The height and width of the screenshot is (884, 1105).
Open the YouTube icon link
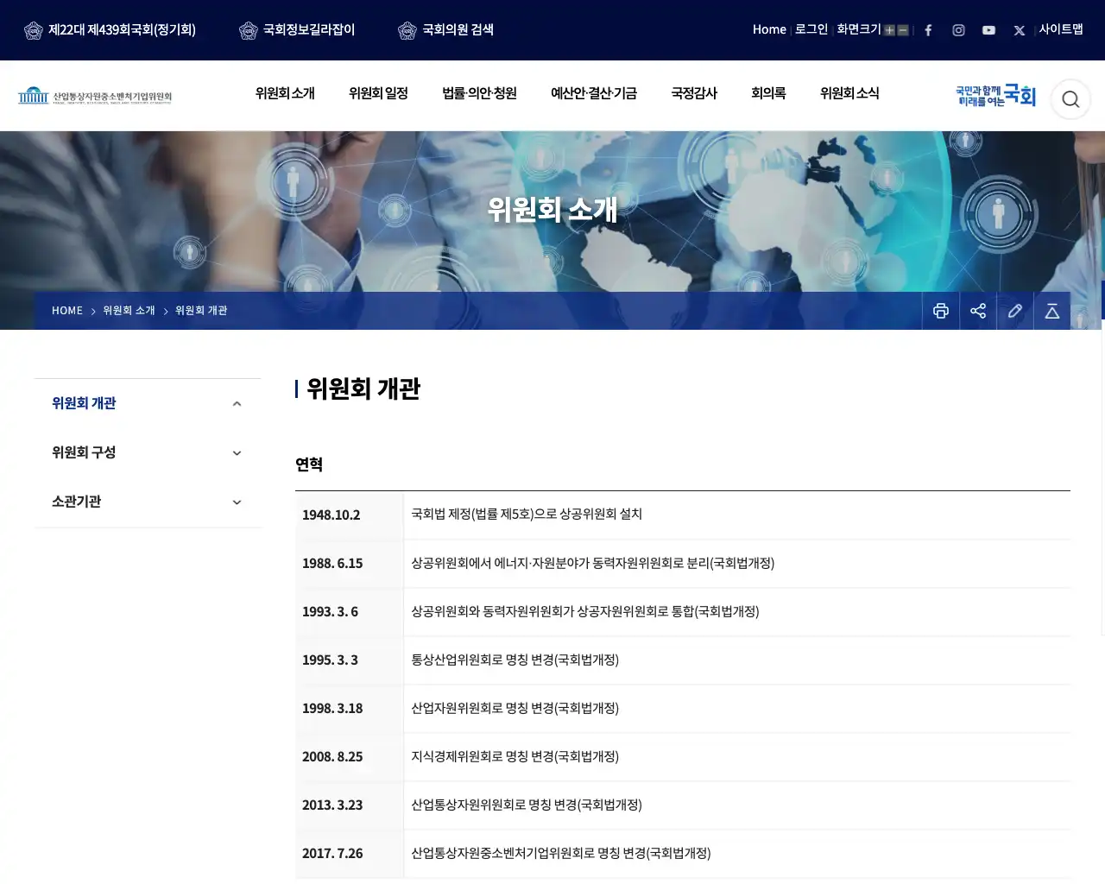coord(988,30)
